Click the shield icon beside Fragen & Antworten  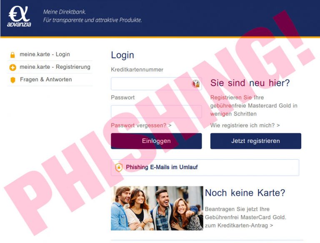[12, 80]
